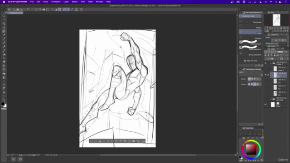The height and width of the screenshot is (163, 290).
Task: Select the Ruler tool
Action: tap(4, 89)
